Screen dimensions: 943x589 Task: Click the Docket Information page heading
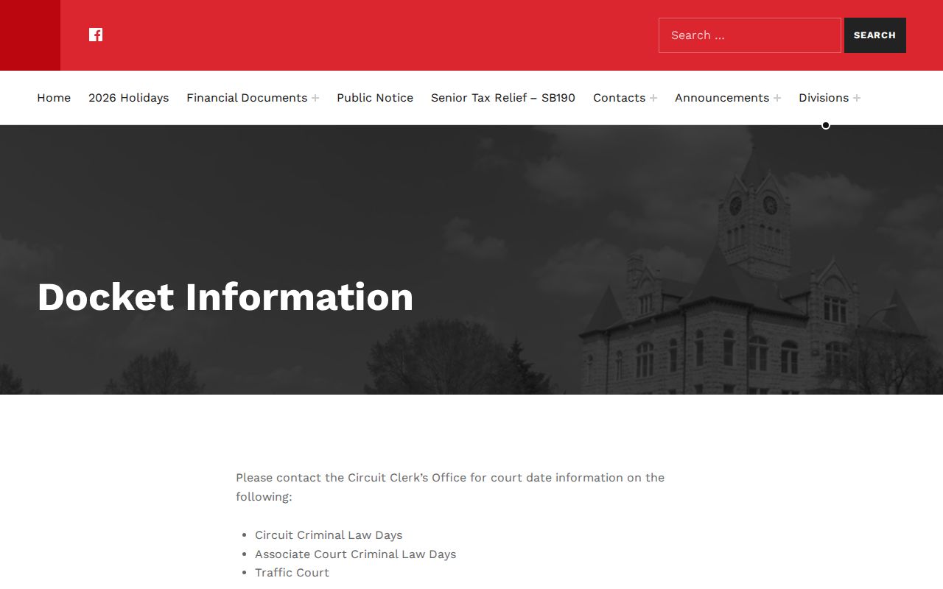point(225,297)
